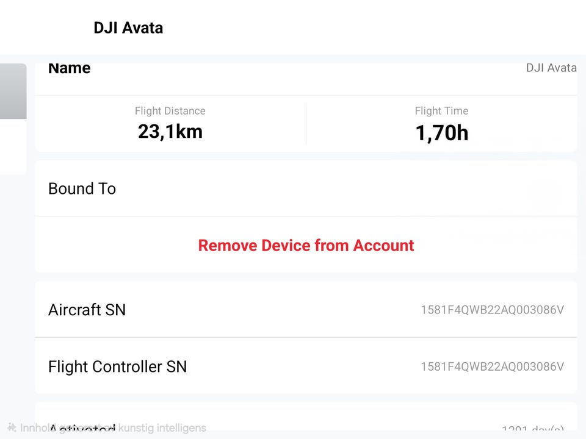Tap the Flight Distance label
Screen dimensions: 586x439
170,111
